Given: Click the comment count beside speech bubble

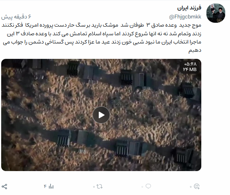Looking at the screenshot, I should (142, 187).
